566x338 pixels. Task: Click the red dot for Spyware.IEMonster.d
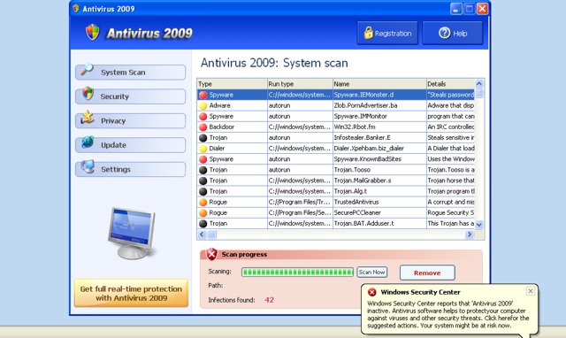203,95
